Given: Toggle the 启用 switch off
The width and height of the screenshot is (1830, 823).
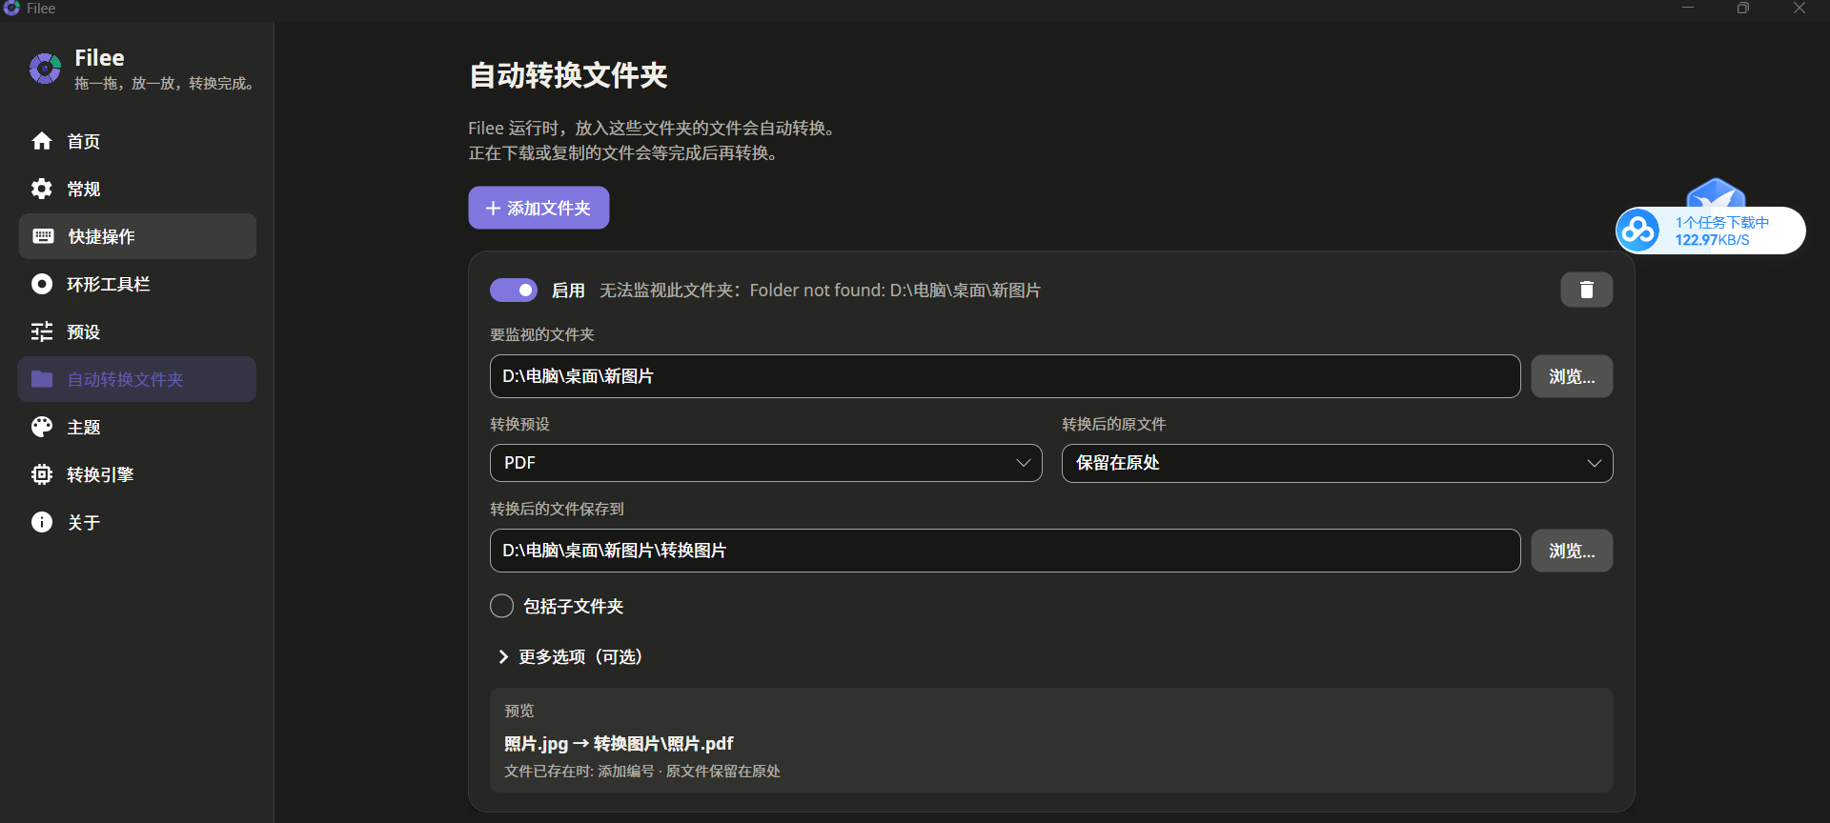Looking at the screenshot, I should (514, 290).
